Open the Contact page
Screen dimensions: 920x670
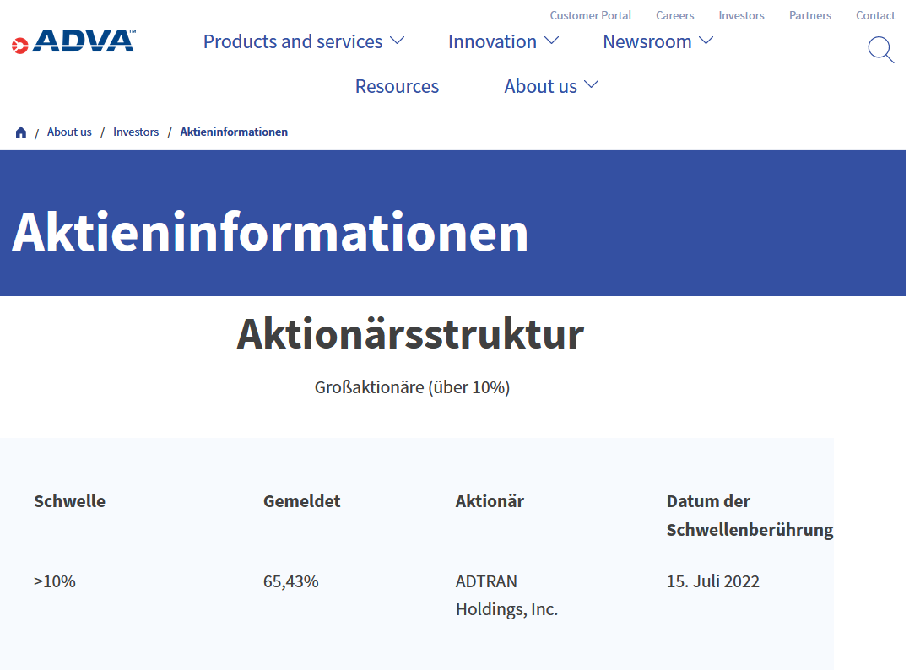pos(875,14)
